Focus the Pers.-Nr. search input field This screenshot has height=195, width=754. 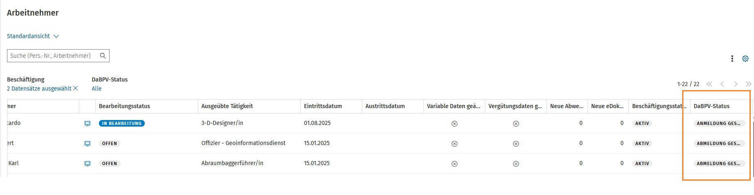click(51, 56)
